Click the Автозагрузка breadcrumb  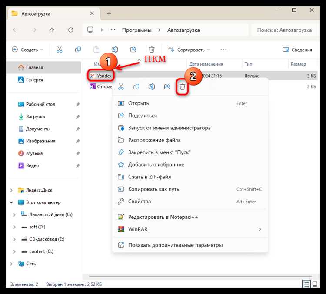point(183,30)
